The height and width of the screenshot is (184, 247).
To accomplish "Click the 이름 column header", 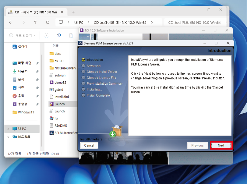I will point(56,46).
